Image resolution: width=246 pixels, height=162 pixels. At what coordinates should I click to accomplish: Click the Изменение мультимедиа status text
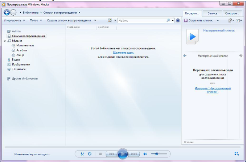click(x=32, y=155)
